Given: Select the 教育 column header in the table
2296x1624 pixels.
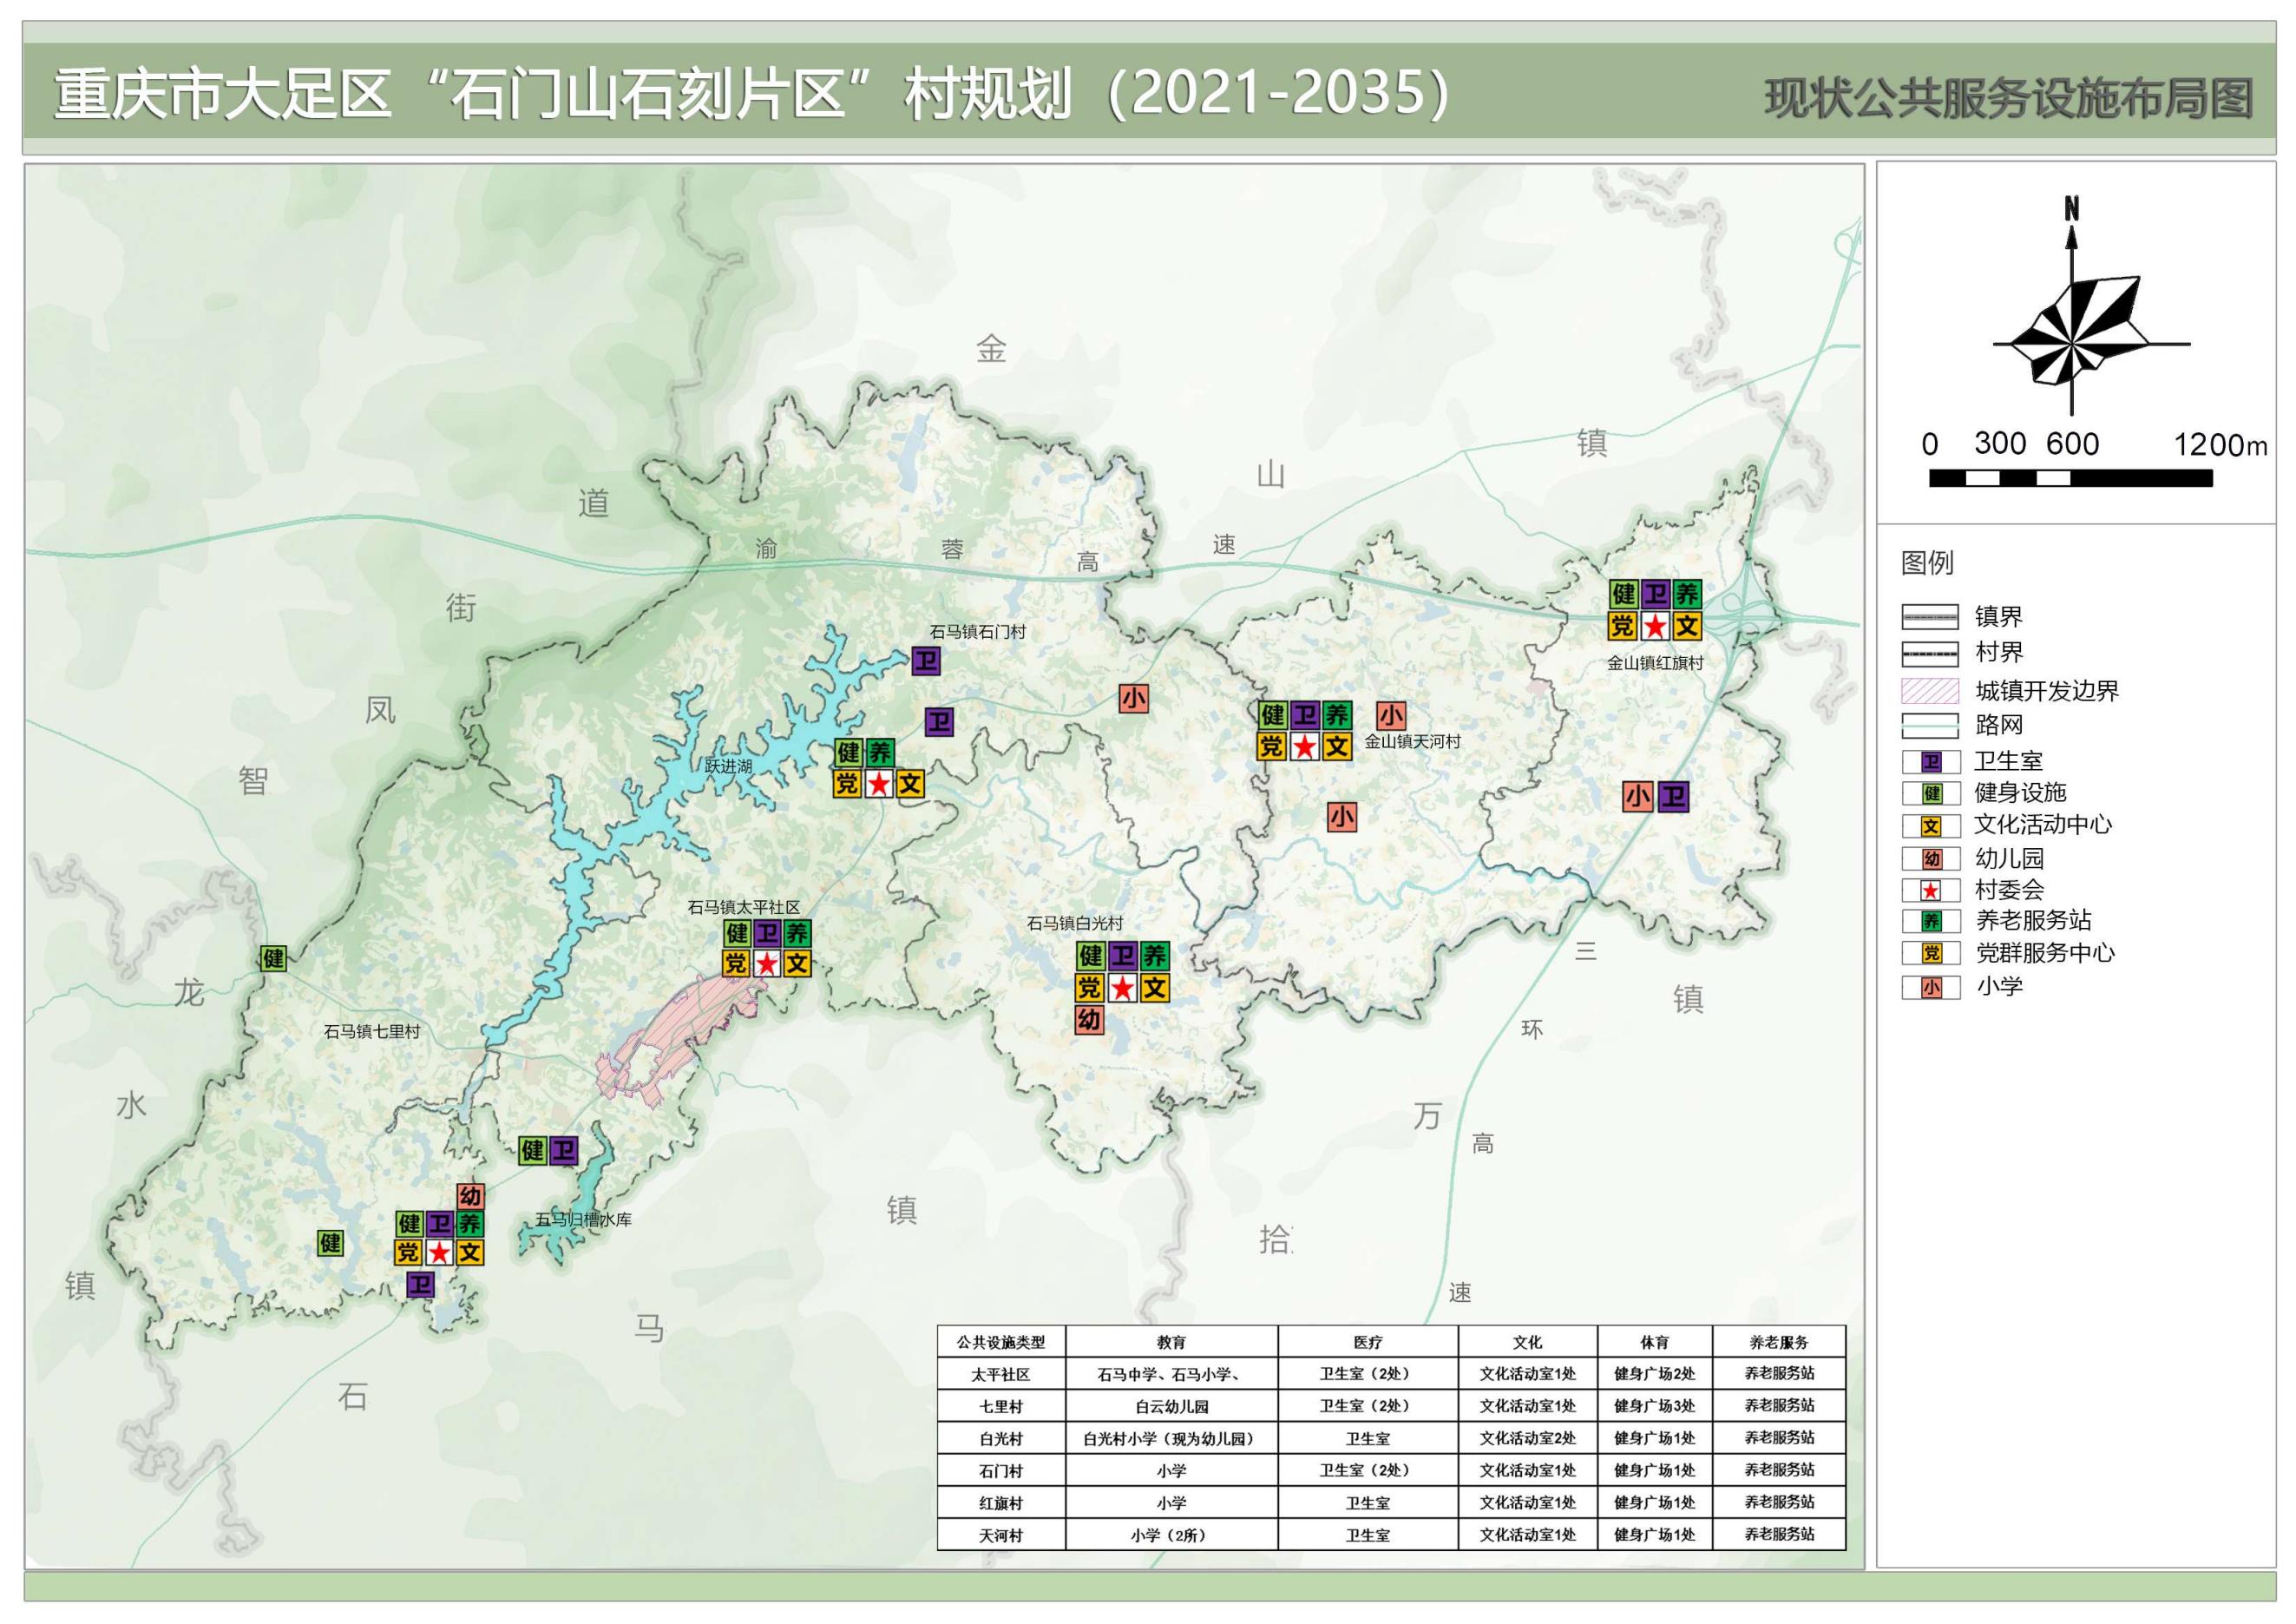Looking at the screenshot, I should tap(1171, 1342).
